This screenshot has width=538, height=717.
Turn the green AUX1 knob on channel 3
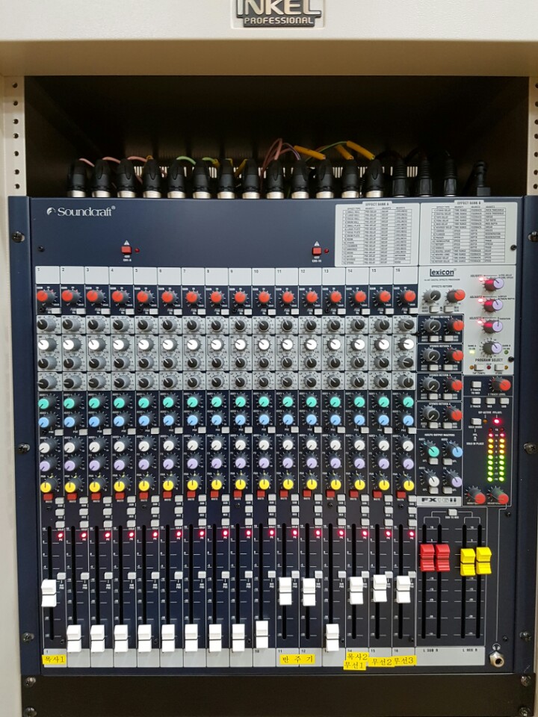[x=94, y=403]
